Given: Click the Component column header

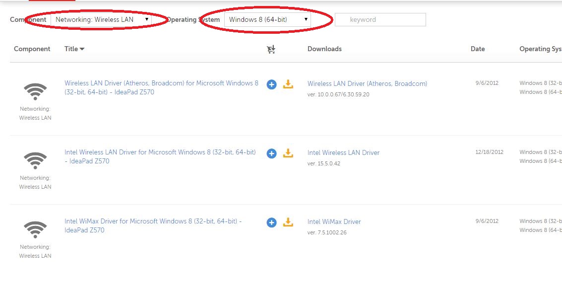Looking at the screenshot, I should (32, 49).
